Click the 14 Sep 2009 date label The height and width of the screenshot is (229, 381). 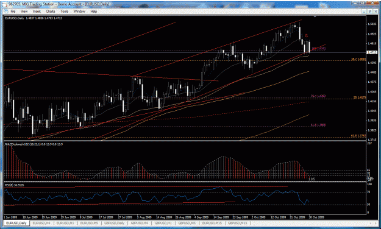pyautogui.click(x=221, y=217)
